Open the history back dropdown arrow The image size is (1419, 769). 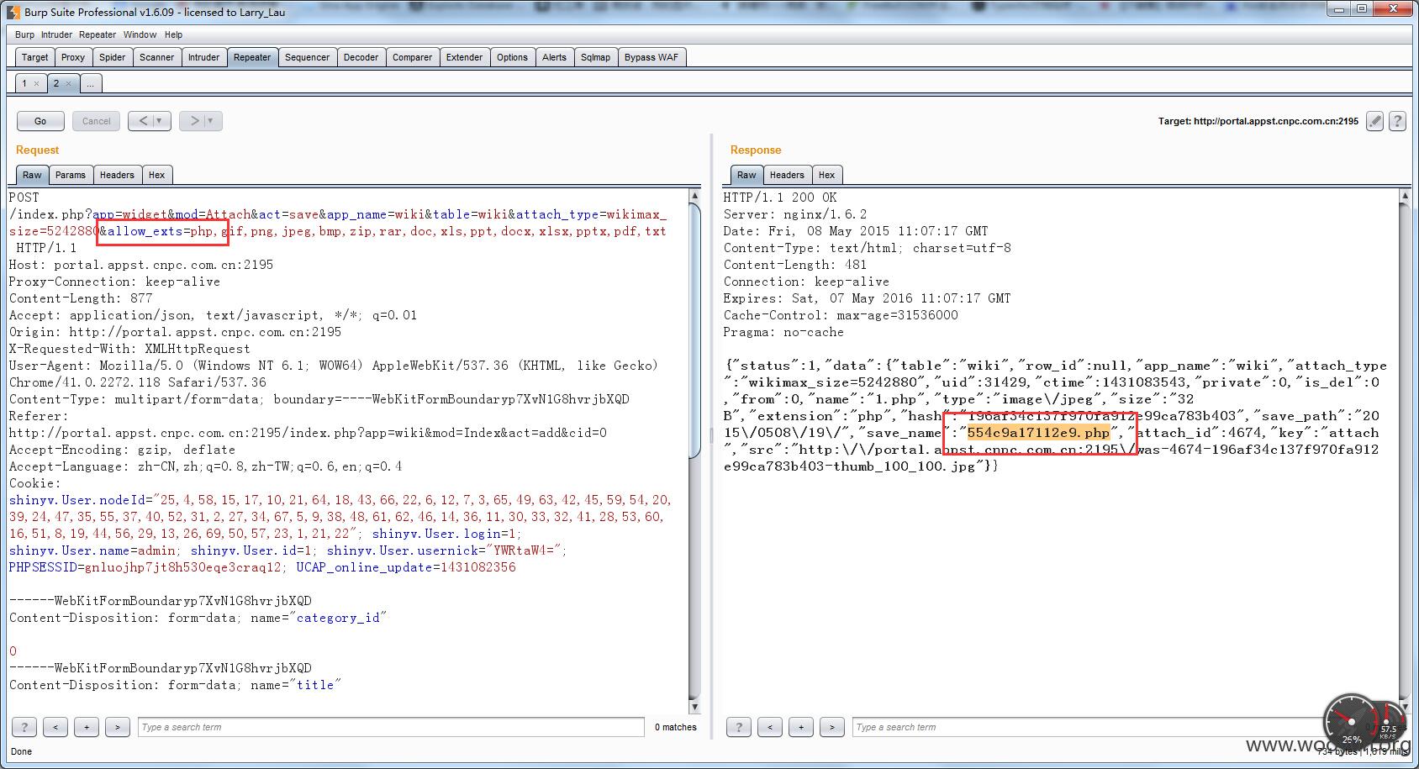click(x=161, y=121)
